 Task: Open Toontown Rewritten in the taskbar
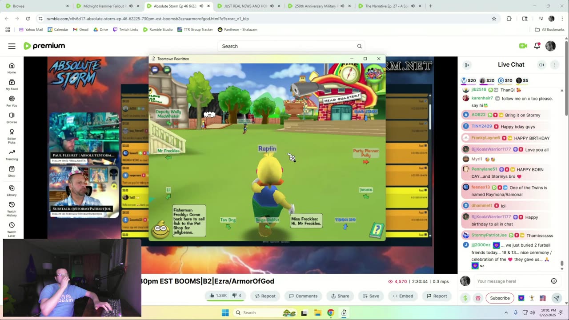point(344,312)
